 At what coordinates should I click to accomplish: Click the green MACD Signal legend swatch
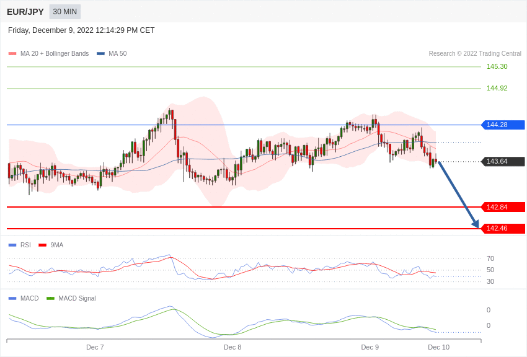coord(50,299)
